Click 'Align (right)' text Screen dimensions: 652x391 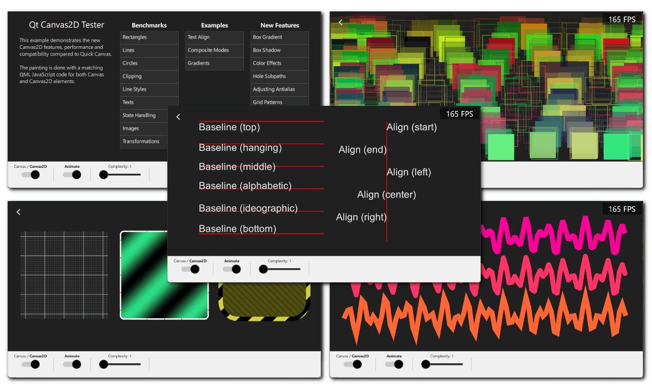pyautogui.click(x=361, y=217)
